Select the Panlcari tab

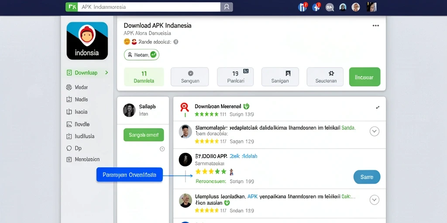click(x=235, y=77)
